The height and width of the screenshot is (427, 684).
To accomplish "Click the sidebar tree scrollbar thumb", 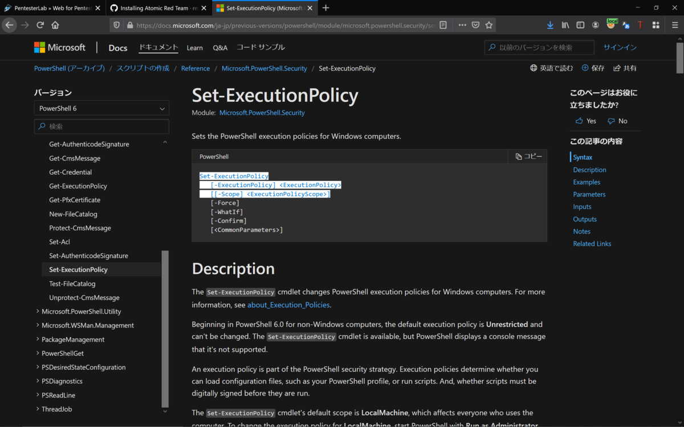I will (x=165, y=328).
